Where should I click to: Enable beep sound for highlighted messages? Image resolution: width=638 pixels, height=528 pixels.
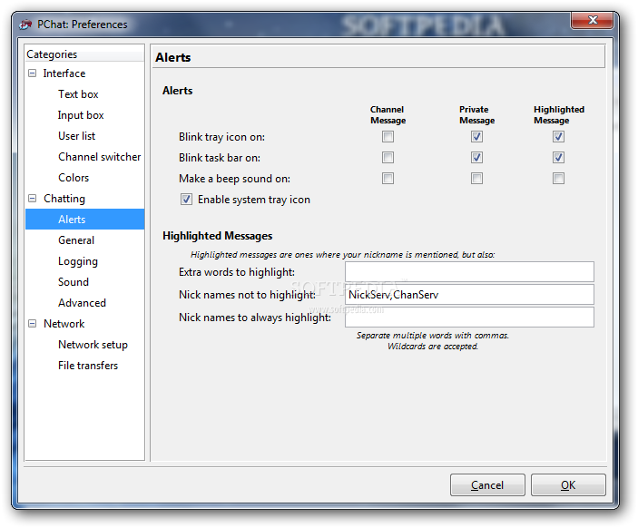coord(558,178)
